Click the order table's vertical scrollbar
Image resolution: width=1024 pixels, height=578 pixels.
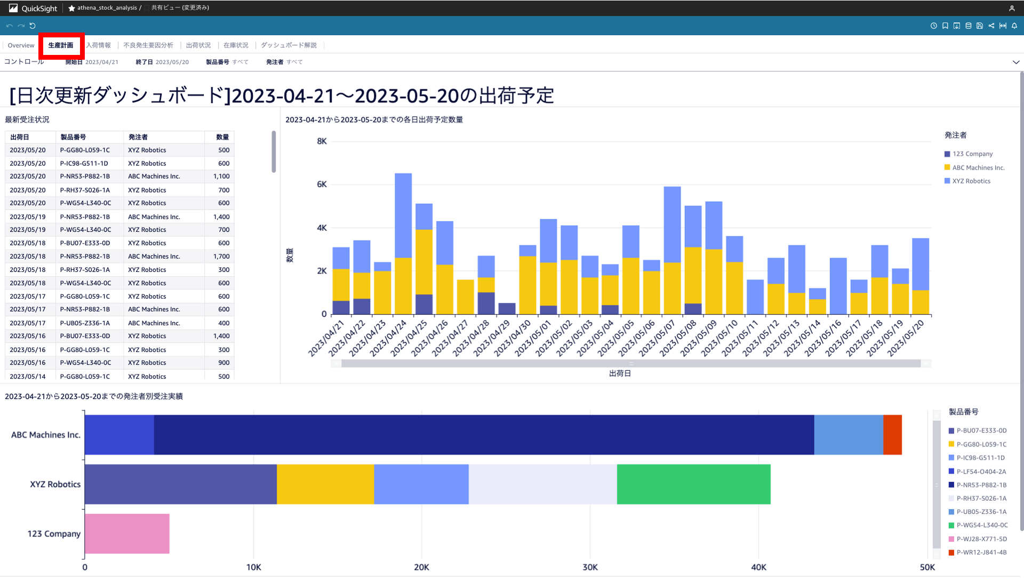(x=274, y=152)
